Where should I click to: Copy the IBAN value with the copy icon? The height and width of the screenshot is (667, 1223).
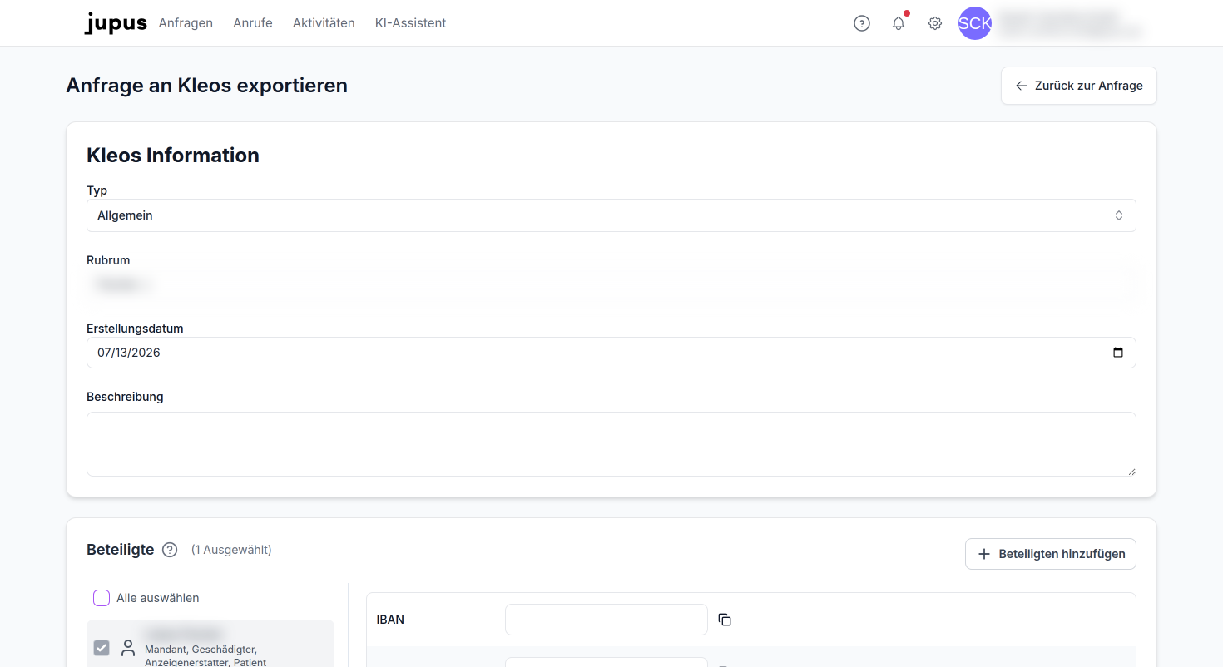click(725, 620)
